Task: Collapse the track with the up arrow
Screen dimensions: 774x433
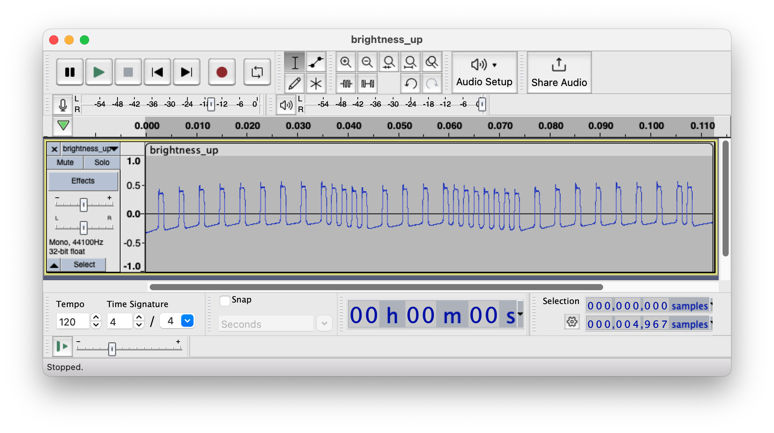Action: point(54,265)
